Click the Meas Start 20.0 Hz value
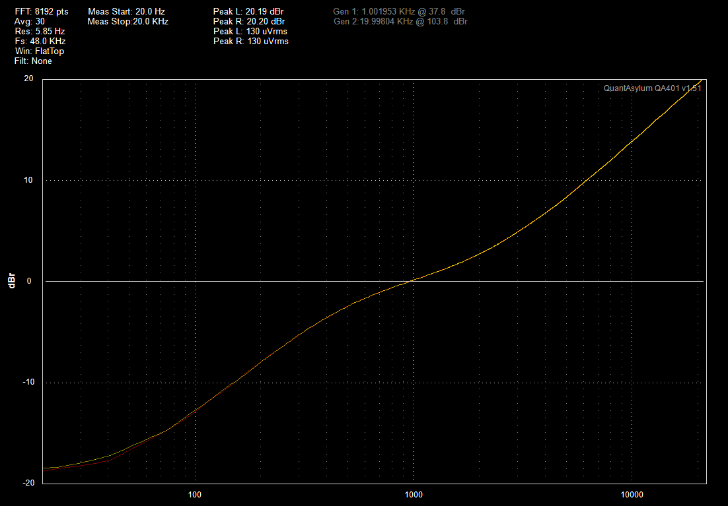Image resolution: width=728 pixels, height=506 pixels. 126,12
